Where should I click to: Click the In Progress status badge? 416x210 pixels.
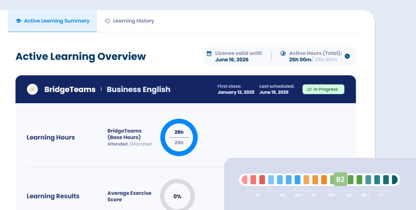(323, 90)
